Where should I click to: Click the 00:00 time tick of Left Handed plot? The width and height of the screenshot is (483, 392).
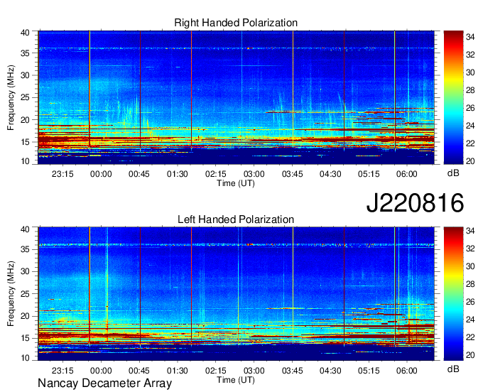[x=101, y=371]
